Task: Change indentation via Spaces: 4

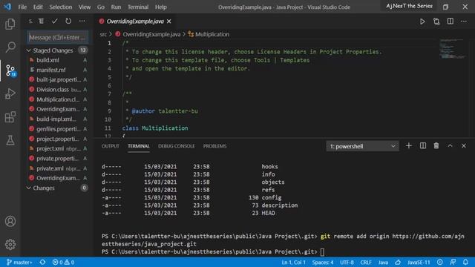Action: point(323,262)
